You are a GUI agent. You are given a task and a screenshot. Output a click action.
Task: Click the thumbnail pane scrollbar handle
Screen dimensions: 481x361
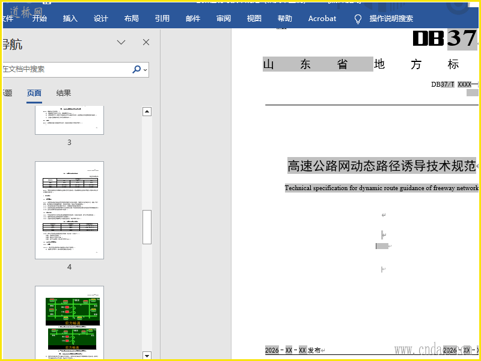tap(147, 227)
